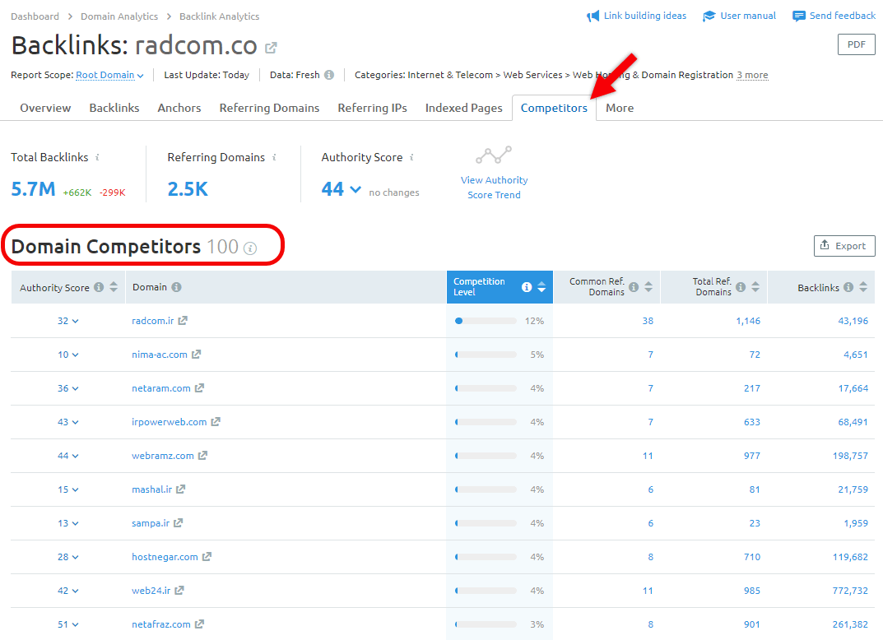Click the info icon beside Referring Domains
Viewport: 883px width, 640px height.
[273, 156]
